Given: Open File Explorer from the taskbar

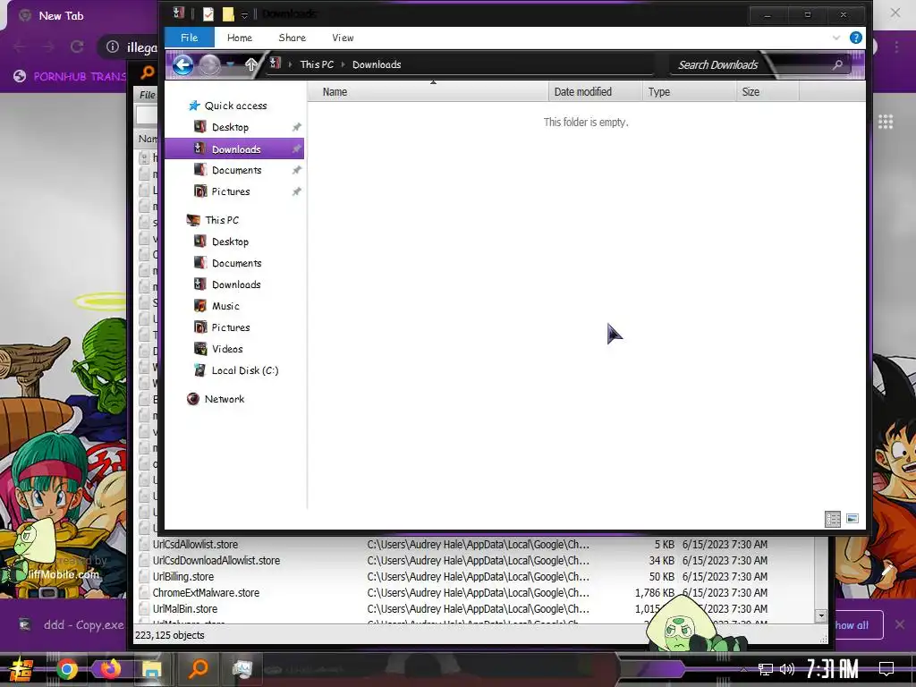Looking at the screenshot, I should tap(152, 669).
